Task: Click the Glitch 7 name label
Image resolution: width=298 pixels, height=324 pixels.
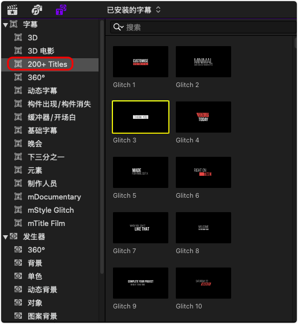Action: (x=125, y=251)
